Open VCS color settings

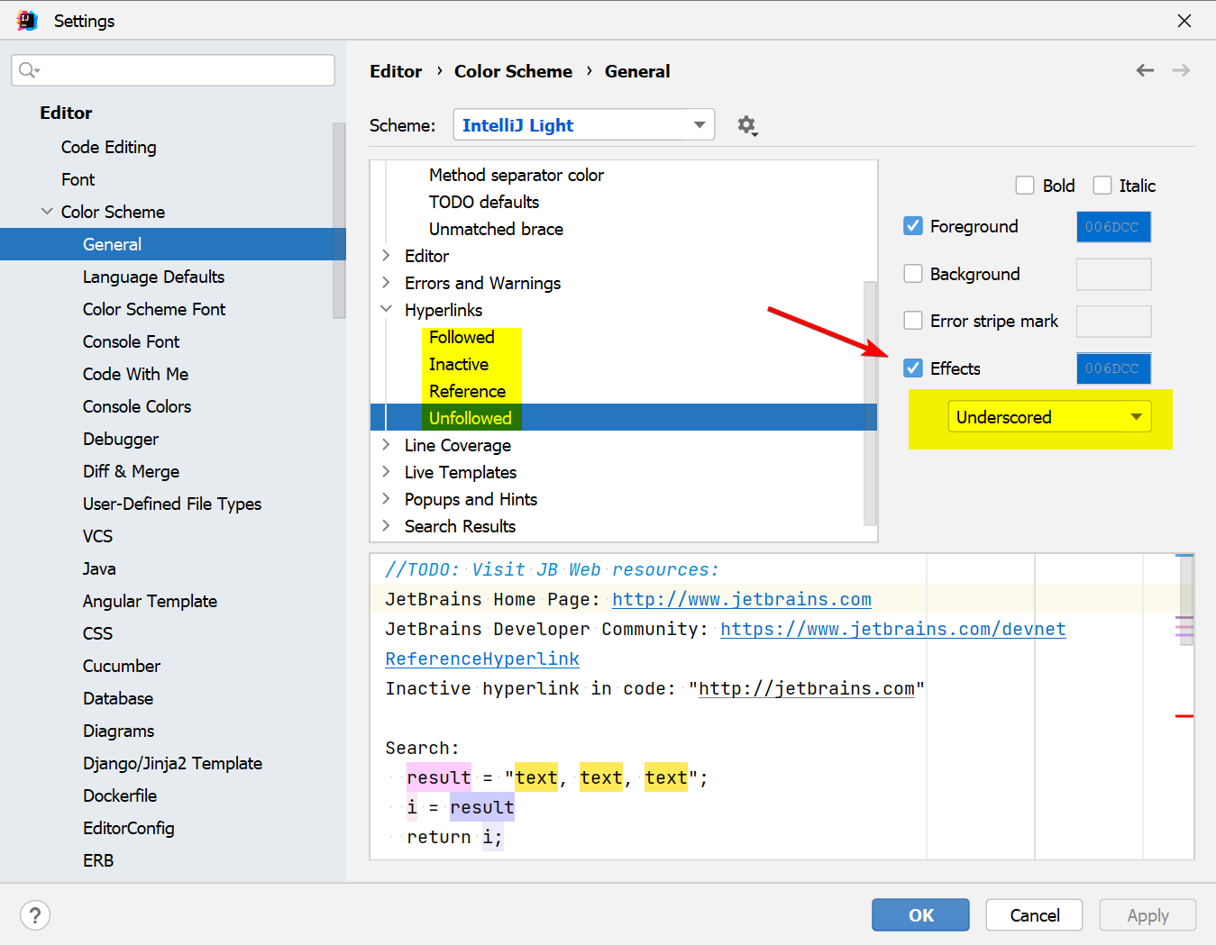click(97, 536)
